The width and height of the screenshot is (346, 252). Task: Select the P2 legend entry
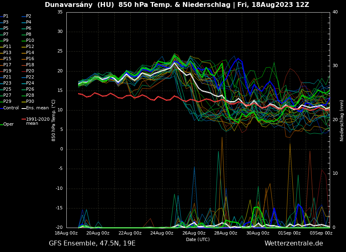28,16
